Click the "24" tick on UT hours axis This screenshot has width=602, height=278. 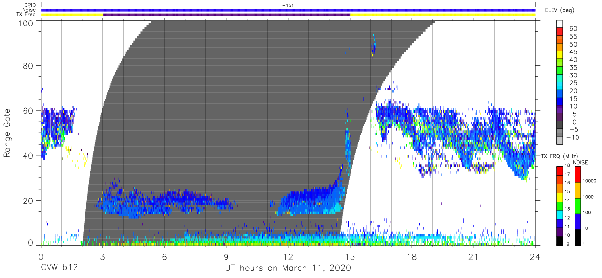click(x=535, y=257)
